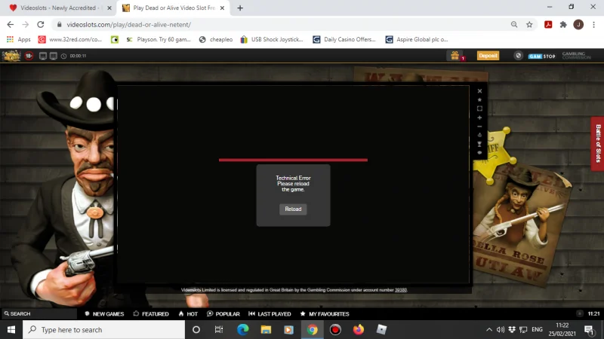Click the flame icon in the game sidebar
The image size is (604, 339).
[x=479, y=135]
